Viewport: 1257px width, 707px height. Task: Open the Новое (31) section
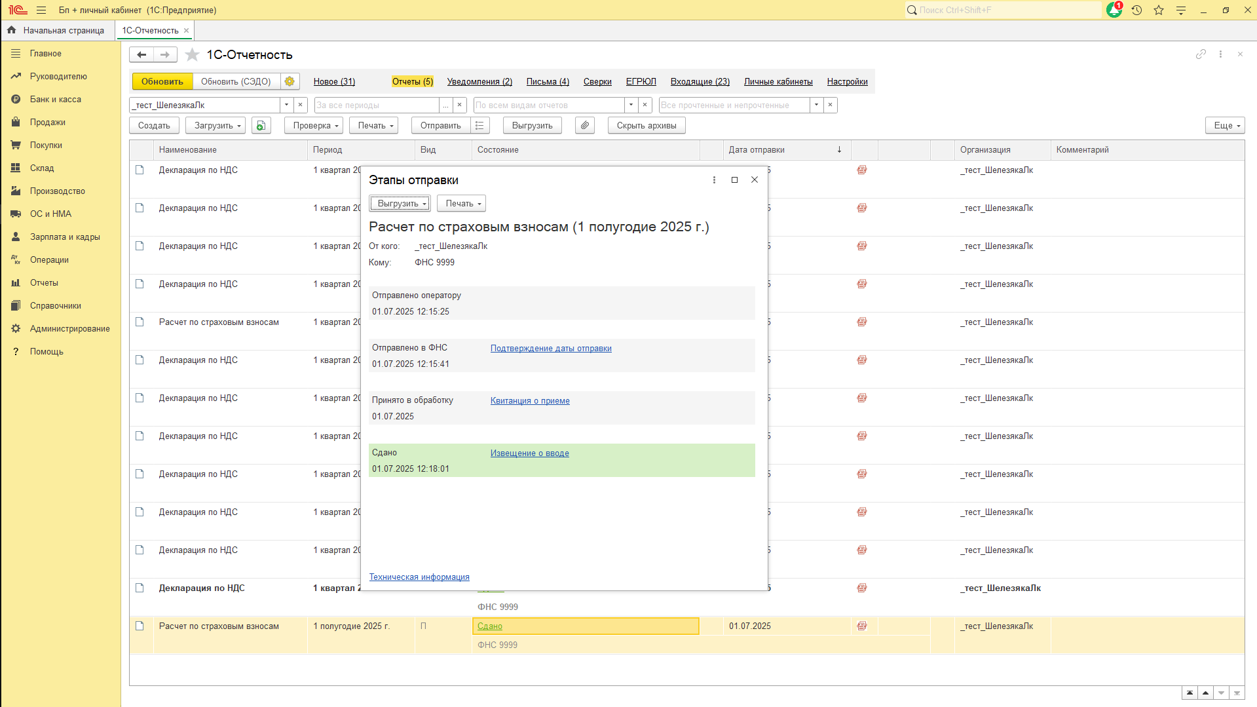pos(334,82)
